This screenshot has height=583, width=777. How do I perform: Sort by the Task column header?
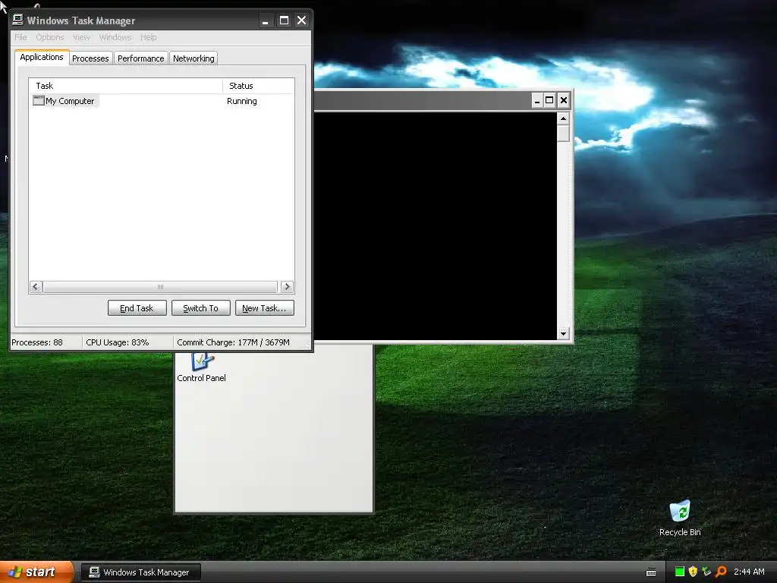click(x=126, y=86)
